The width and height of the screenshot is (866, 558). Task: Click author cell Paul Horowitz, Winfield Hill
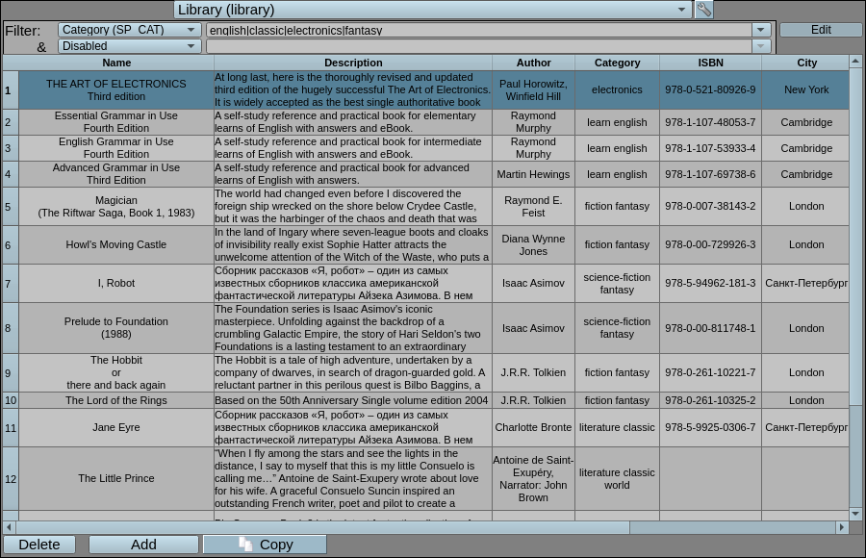tap(533, 89)
